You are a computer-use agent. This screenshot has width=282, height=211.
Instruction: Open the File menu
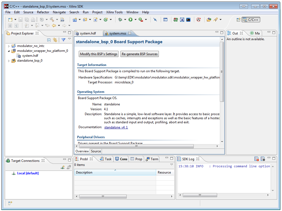(x=8, y=12)
